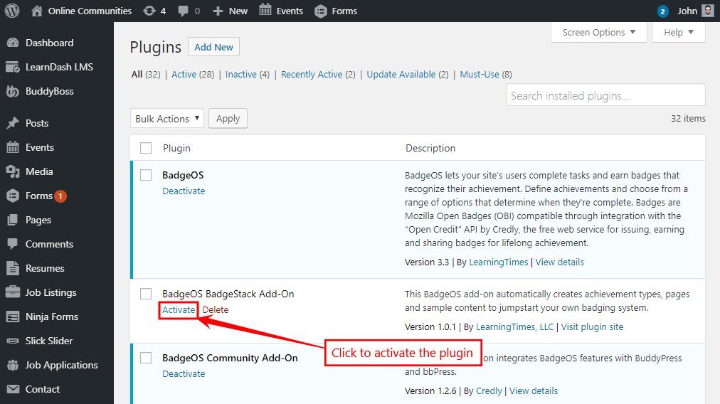Open the notifications badge showing 2
The image size is (720, 404).
pyautogui.click(x=663, y=11)
